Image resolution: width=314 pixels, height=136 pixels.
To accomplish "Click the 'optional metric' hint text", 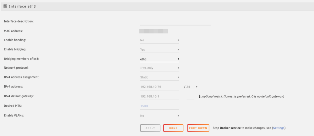I will point(243,96).
